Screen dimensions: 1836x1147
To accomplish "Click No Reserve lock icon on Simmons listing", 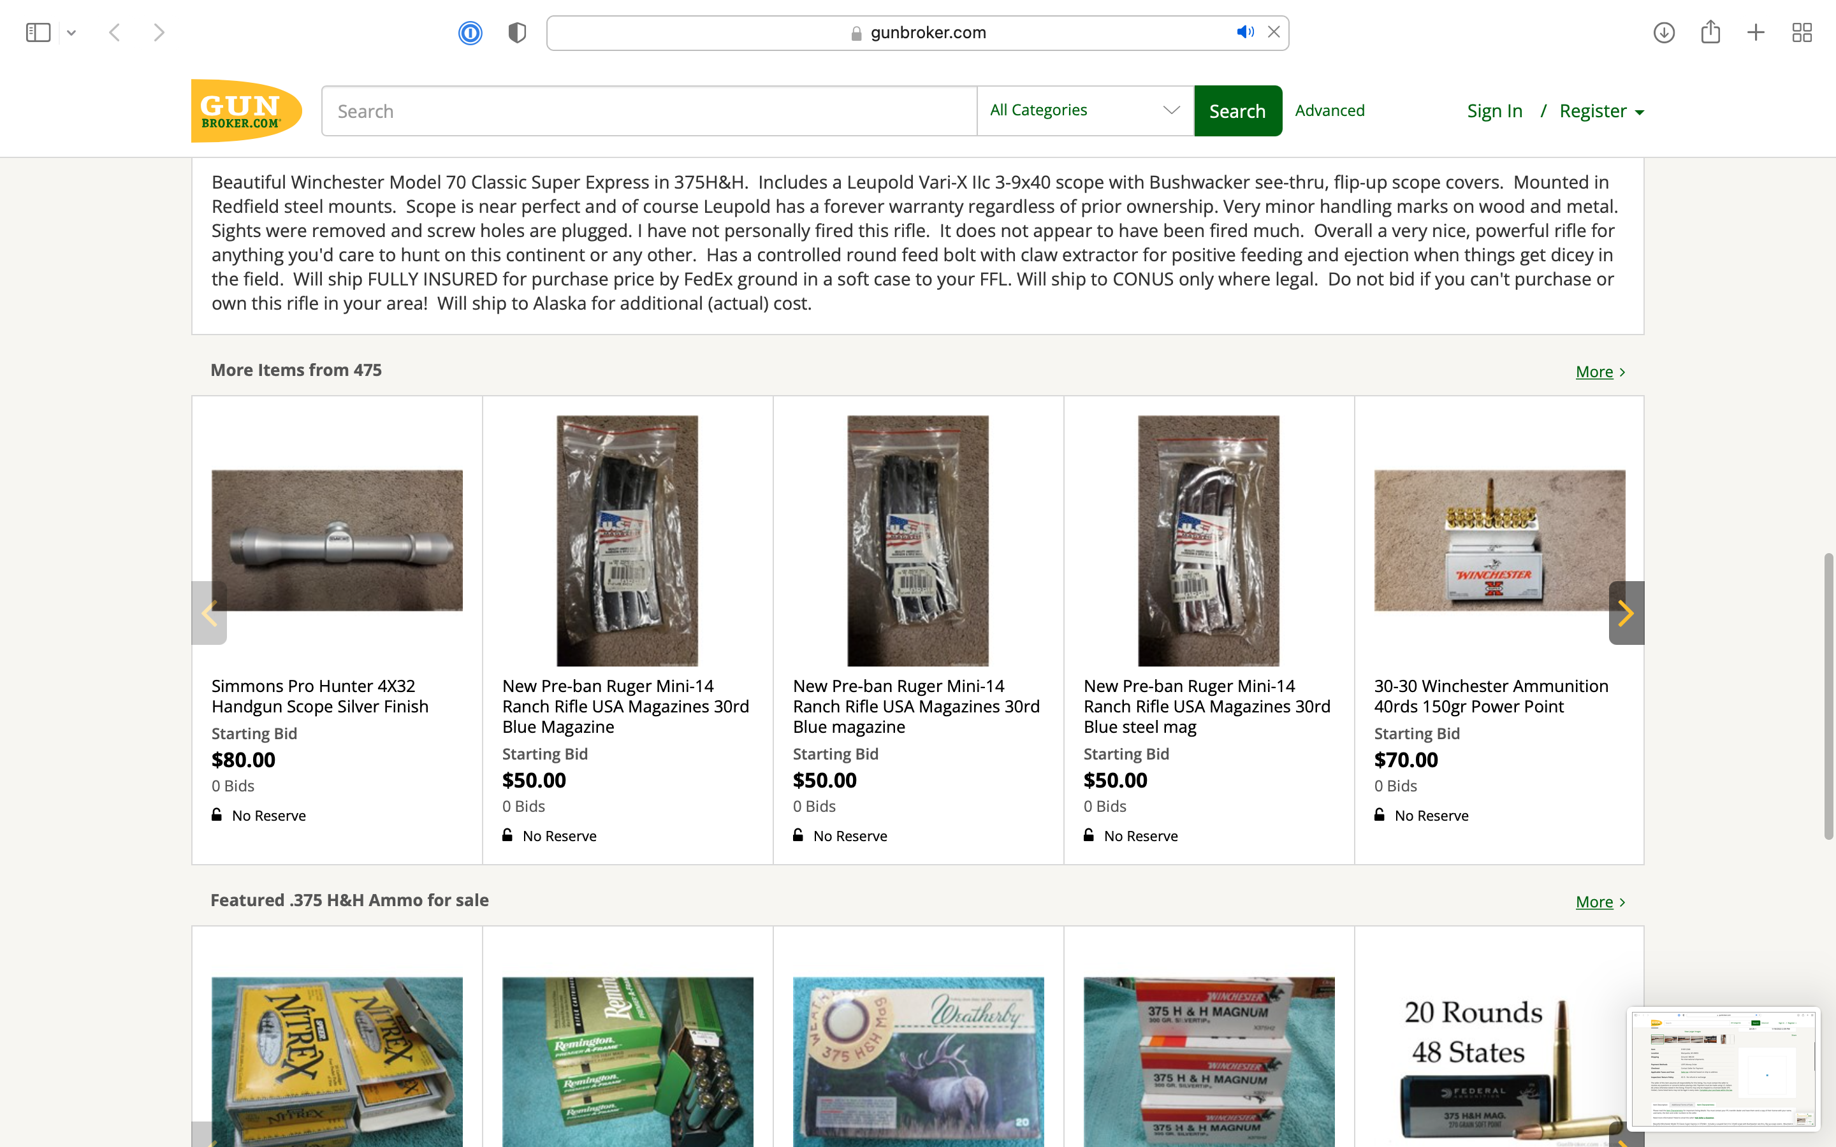I will (217, 815).
